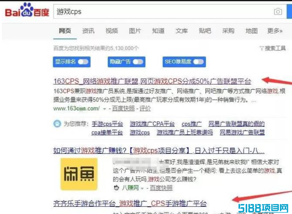Click the search tools filter icon

262,48
